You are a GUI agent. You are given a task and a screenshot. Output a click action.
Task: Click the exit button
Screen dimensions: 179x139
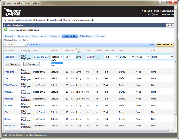[170, 25]
